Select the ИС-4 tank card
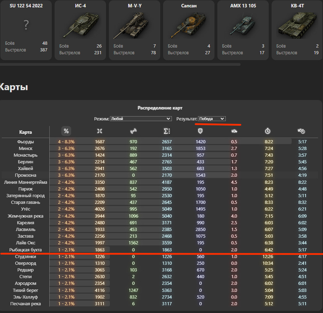The image size is (323, 313). tap(80, 30)
